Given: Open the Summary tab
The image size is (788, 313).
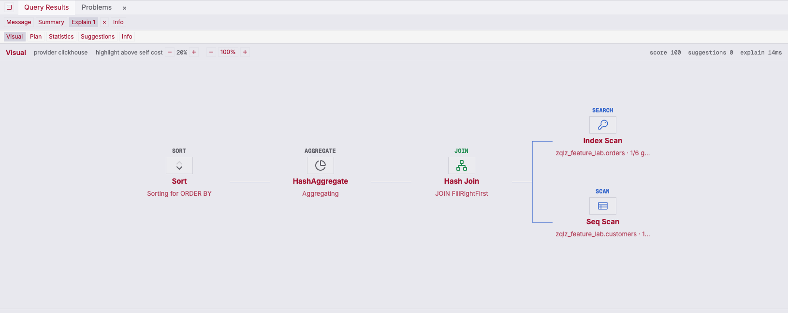Looking at the screenshot, I should tap(51, 22).
